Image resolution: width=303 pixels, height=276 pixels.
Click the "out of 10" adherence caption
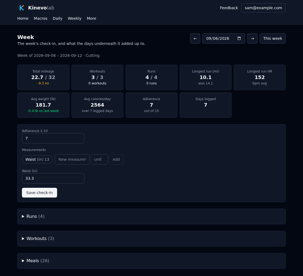pos(151,111)
